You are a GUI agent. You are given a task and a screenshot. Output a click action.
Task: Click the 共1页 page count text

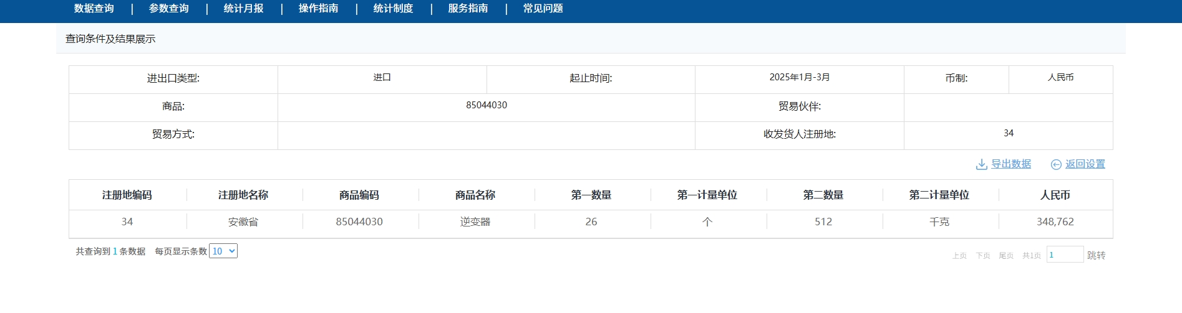tap(1032, 256)
